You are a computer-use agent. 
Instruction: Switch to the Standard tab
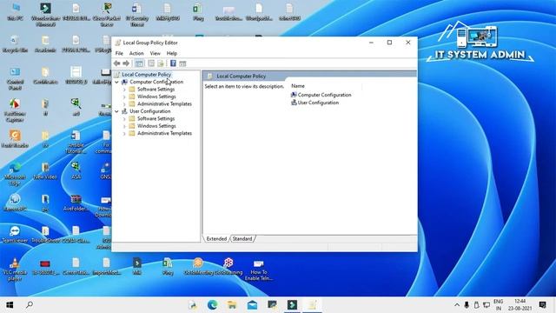point(242,239)
